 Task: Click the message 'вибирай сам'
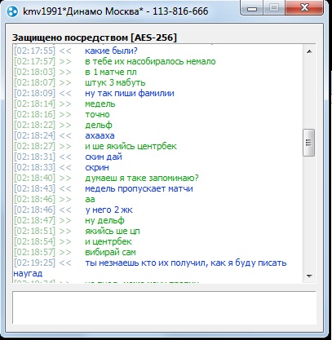pos(110,252)
